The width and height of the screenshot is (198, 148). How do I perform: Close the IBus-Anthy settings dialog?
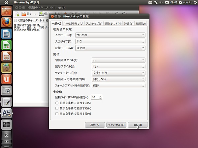(52, 16)
